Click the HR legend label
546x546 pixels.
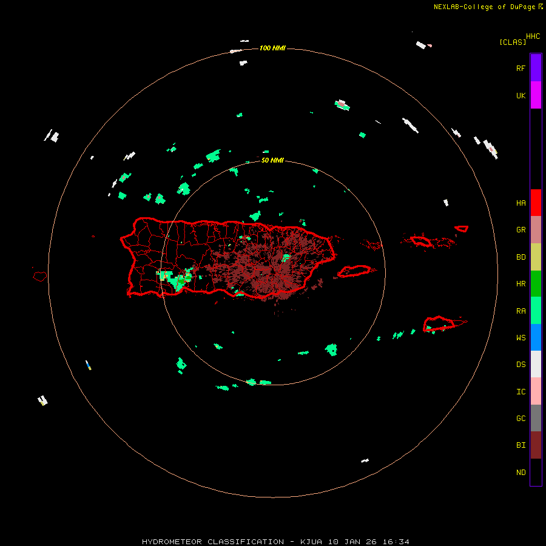point(521,284)
